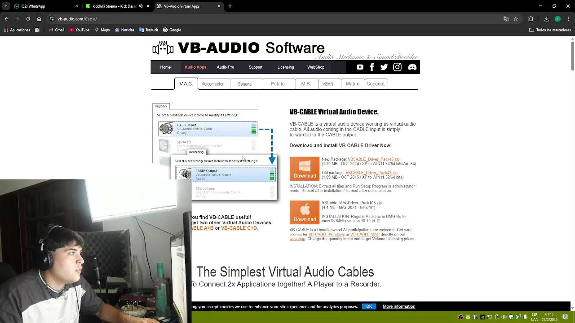The image size is (575, 323).
Task: Open Chrome Downloads icon
Action: pos(547,19)
